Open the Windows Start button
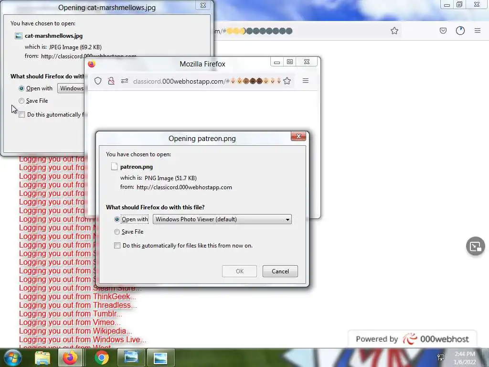The height and width of the screenshot is (367, 489). (12, 357)
